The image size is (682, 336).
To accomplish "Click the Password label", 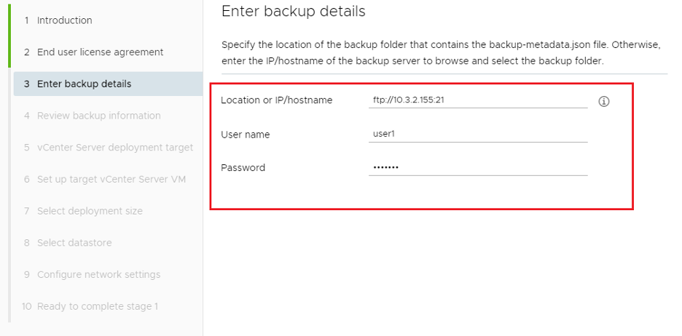I will (x=243, y=167).
